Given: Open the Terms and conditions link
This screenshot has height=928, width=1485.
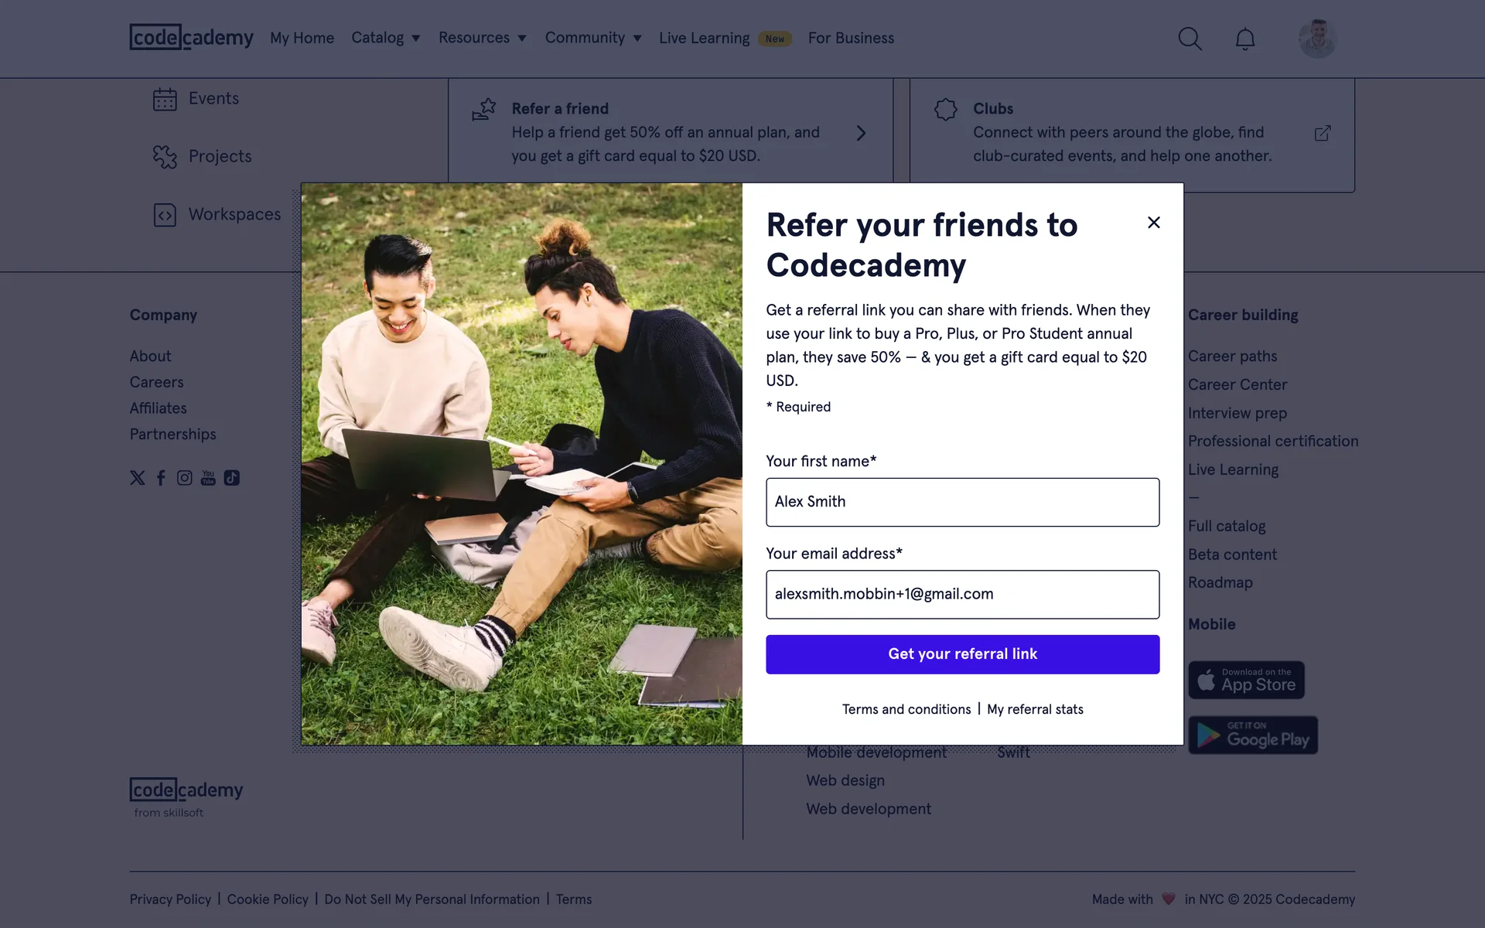Looking at the screenshot, I should tap(906, 709).
